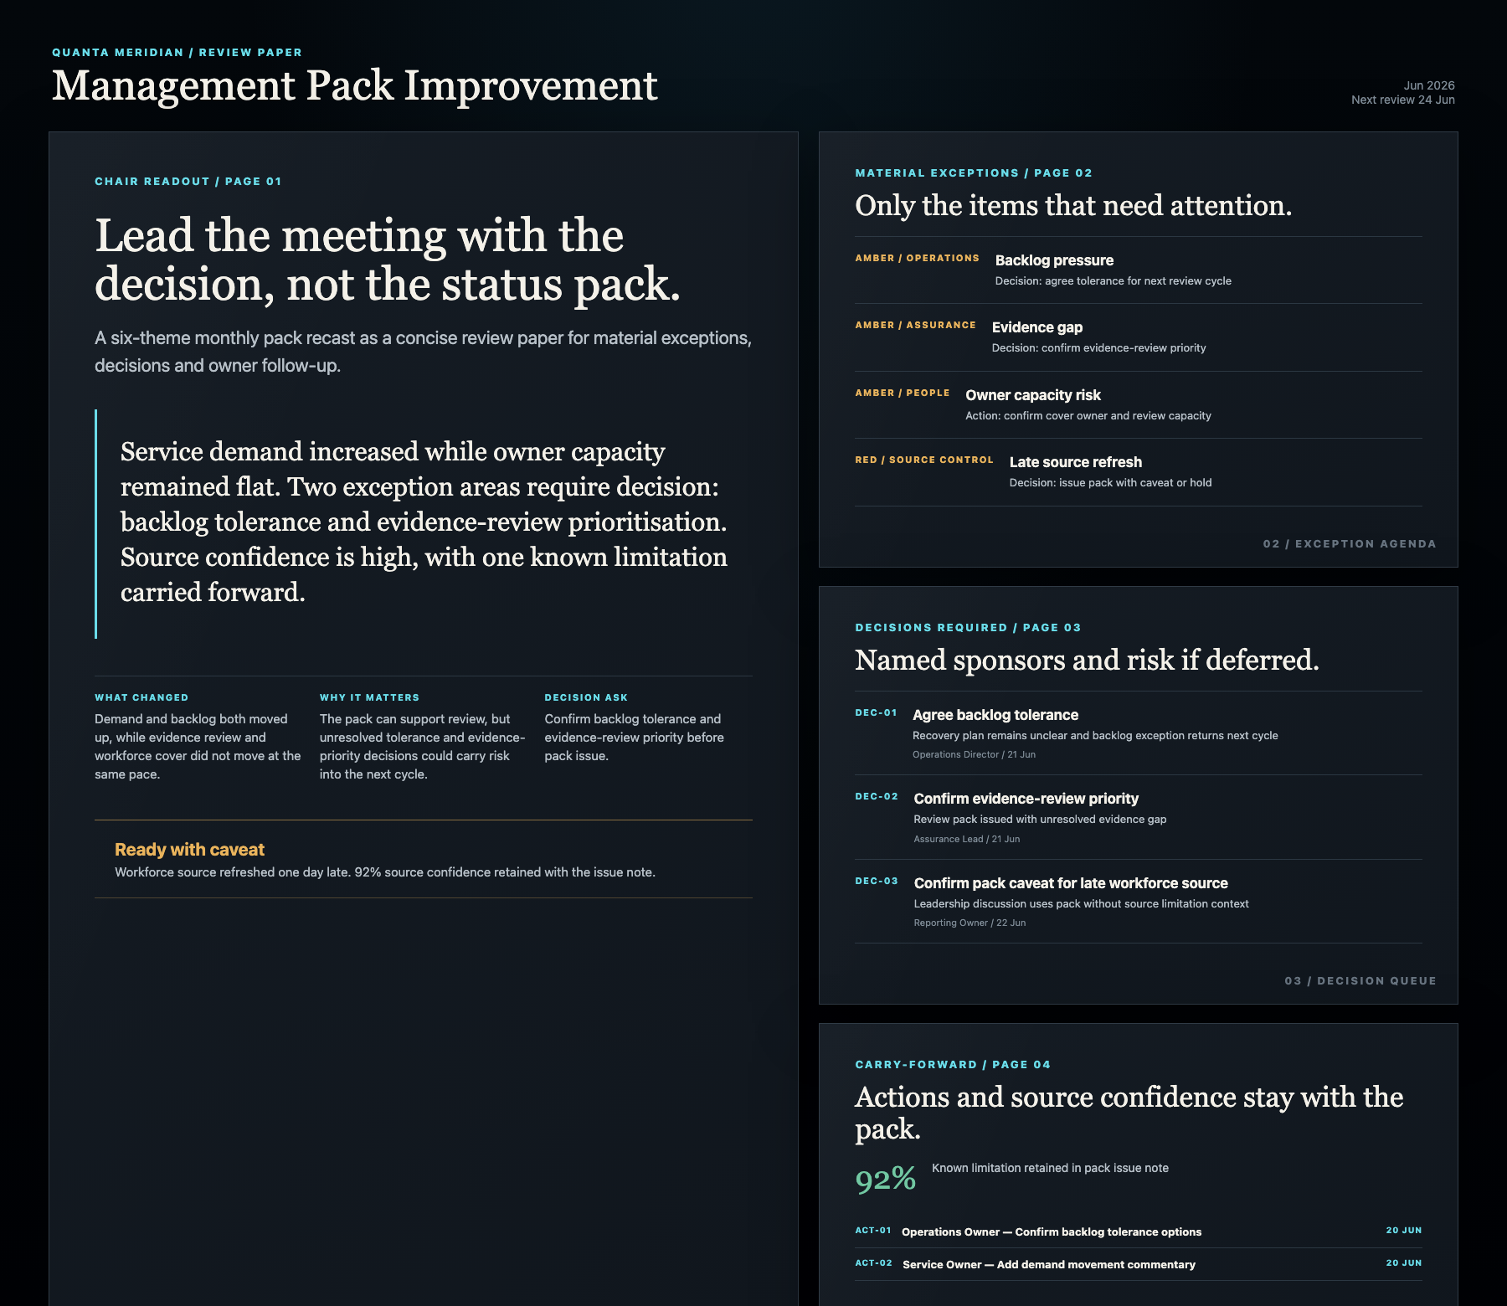Select 'CARRY-FORWARD / PAGE 04' label

pos(953,1064)
